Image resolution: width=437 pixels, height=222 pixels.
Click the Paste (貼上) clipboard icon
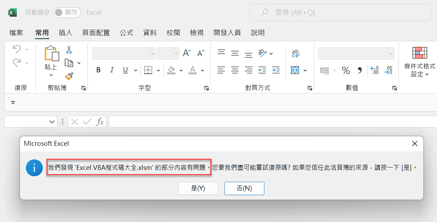pyautogui.click(x=51, y=53)
